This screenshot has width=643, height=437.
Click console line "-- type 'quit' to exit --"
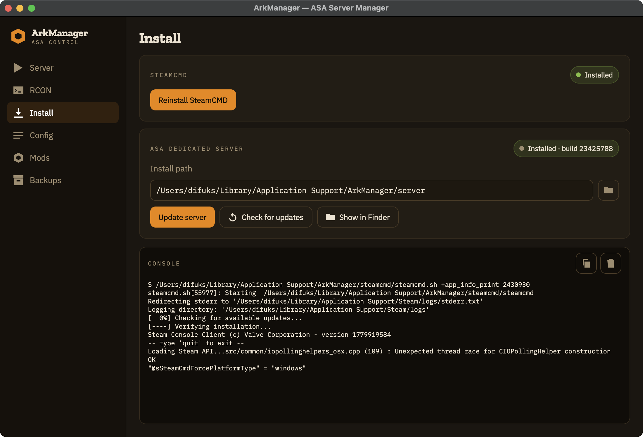click(196, 343)
